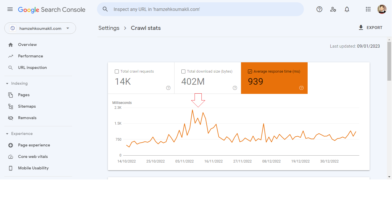The image size is (392, 209).
Task: Click the URL inspection search field
Action: pyautogui.click(x=201, y=9)
